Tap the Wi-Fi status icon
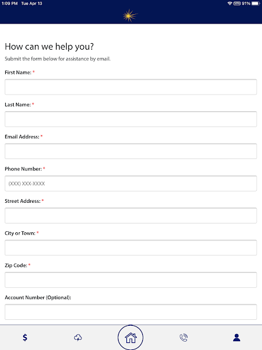This screenshot has height=350, width=262. tap(230, 4)
